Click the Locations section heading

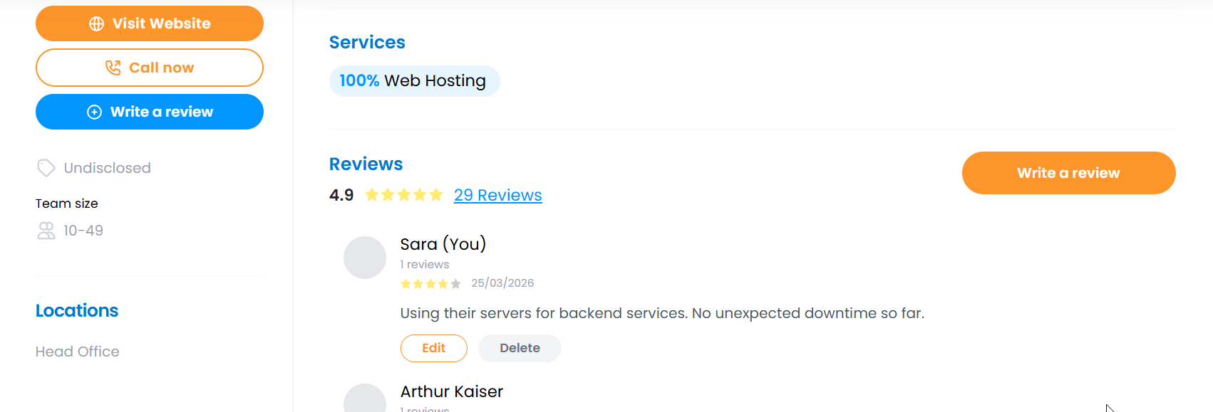pos(77,311)
